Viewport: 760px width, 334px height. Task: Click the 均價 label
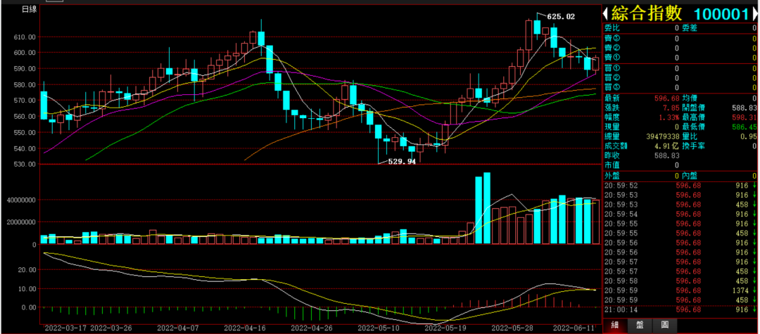tap(689, 98)
